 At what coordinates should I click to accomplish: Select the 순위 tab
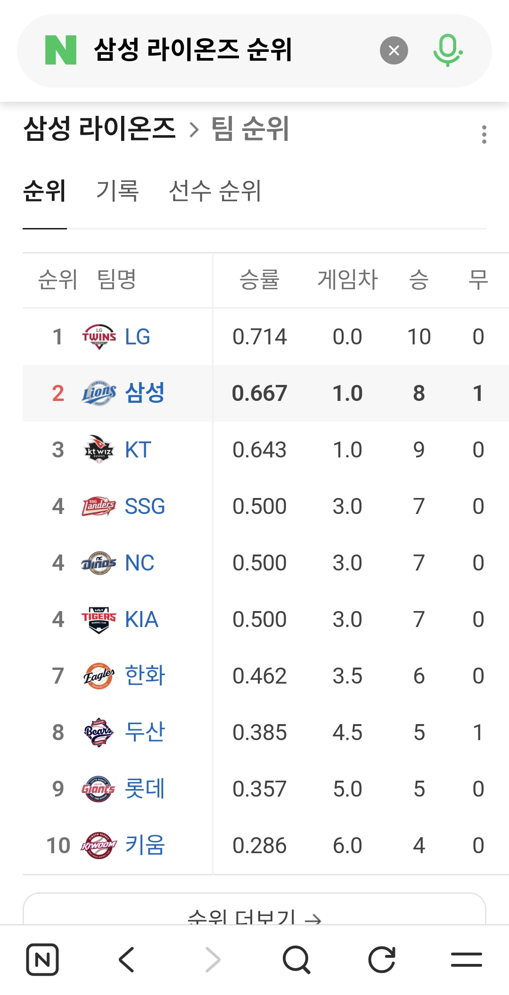pos(45,191)
